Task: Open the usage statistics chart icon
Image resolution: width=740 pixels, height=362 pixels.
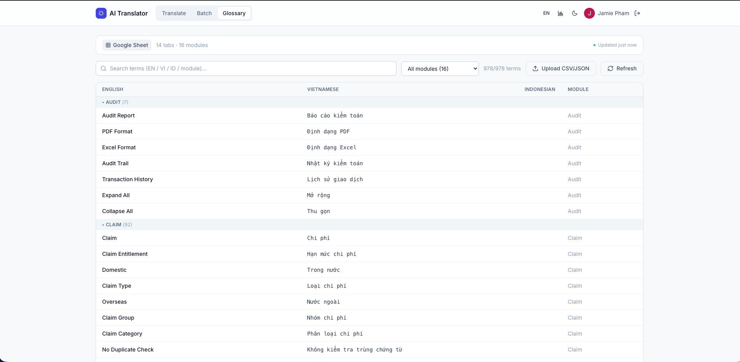Action: [x=561, y=13]
